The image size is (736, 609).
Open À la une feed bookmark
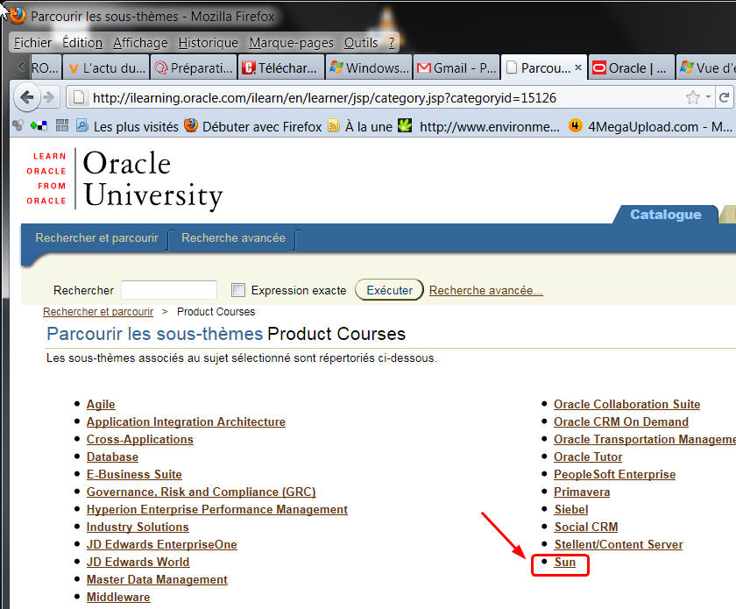click(x=360, y=126)
